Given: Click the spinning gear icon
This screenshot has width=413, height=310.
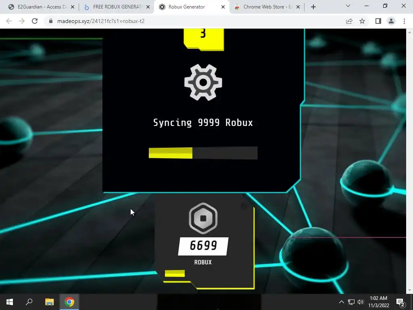Looking at the screenshot, I should (x=203, y=82).
